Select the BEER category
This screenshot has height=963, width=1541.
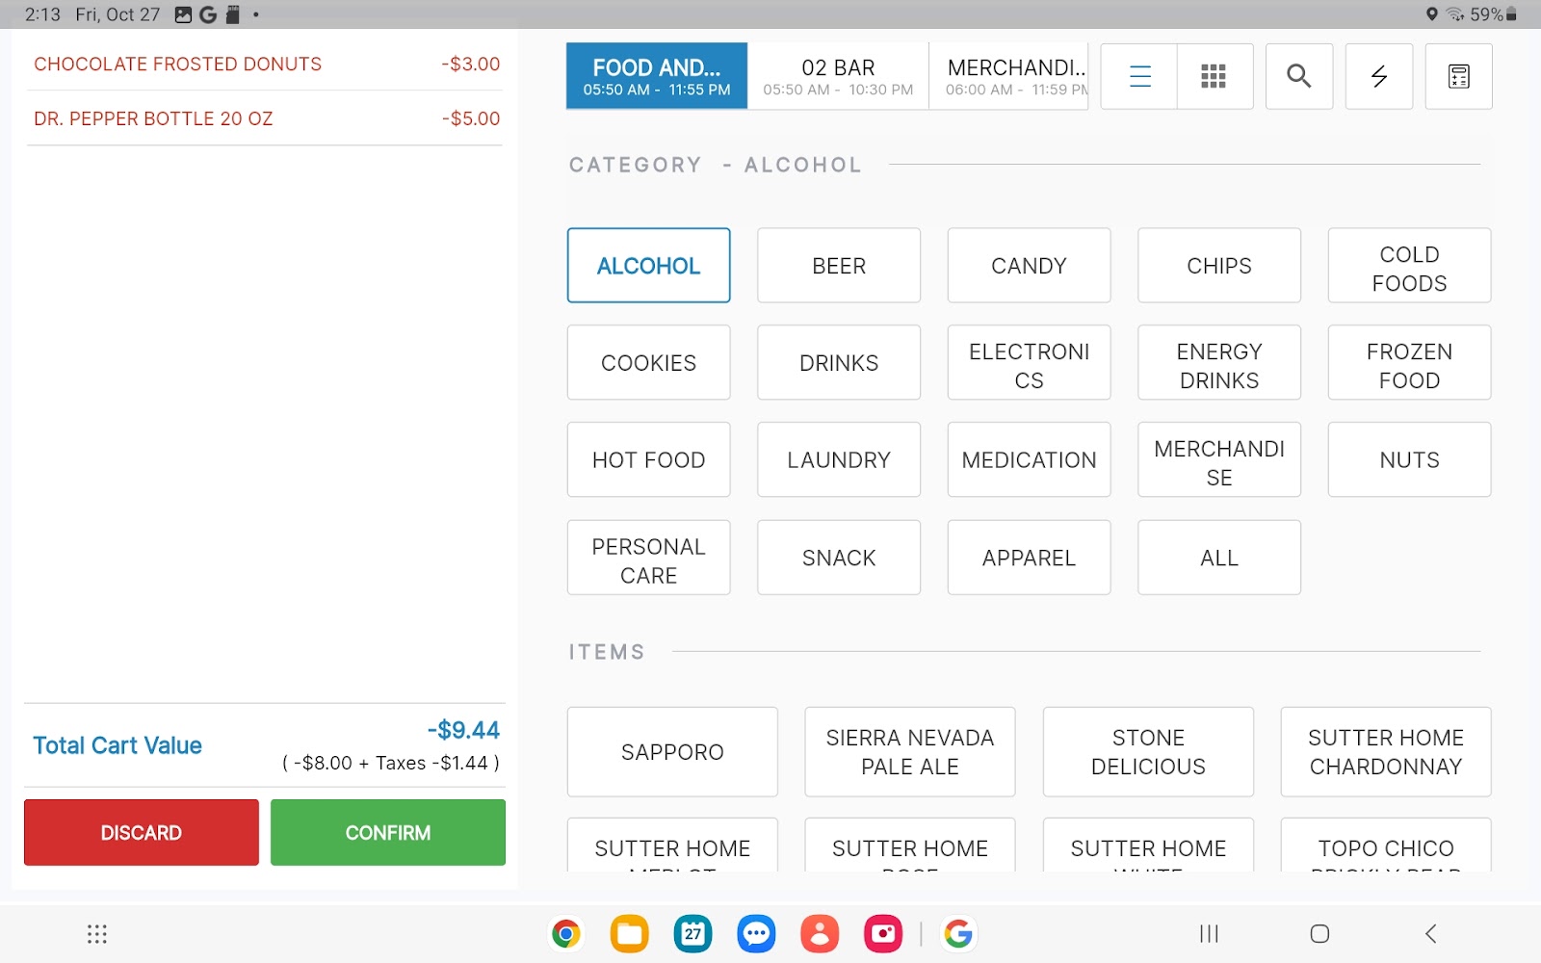point(838,266)
